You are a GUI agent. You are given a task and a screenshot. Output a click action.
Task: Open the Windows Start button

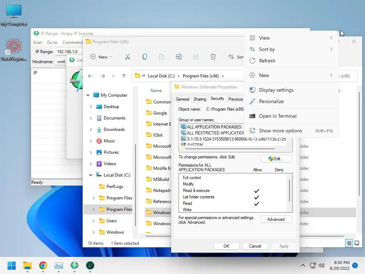(x=11, y=265)
